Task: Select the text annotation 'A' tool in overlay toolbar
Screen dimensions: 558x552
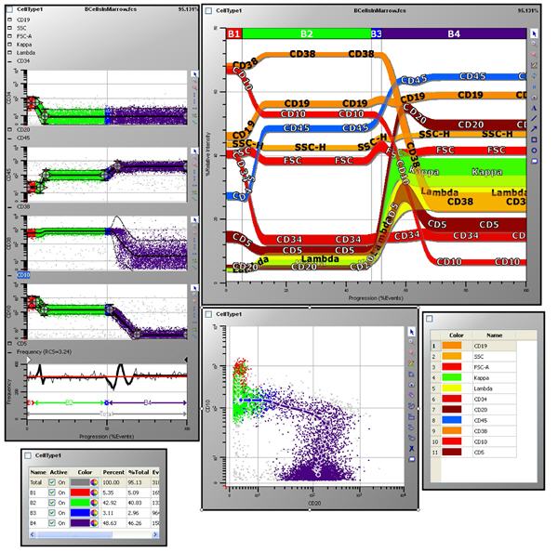Action: pos(534,108)
